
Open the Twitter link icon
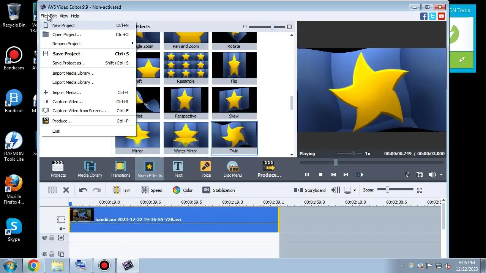point(432,16)
